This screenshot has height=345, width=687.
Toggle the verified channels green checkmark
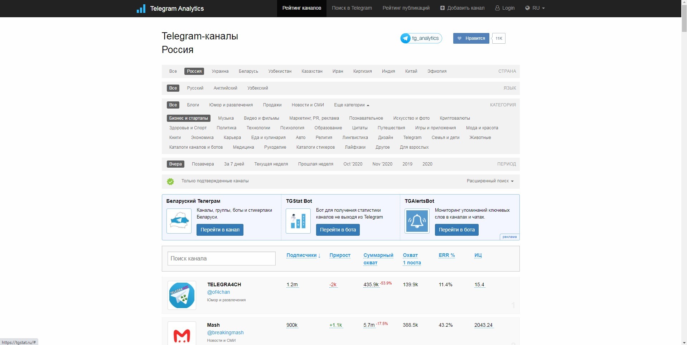point(170,182)
